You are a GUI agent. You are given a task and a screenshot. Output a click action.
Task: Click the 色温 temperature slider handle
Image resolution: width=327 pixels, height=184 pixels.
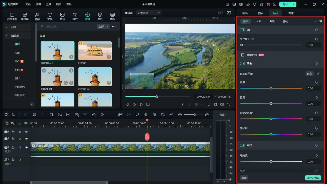coord(271,88)
